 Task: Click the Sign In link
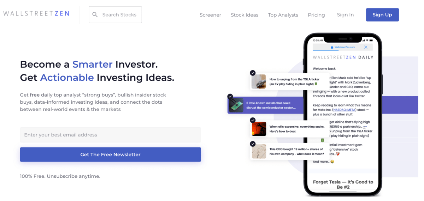pyautogui.click(x=345, y=15)
